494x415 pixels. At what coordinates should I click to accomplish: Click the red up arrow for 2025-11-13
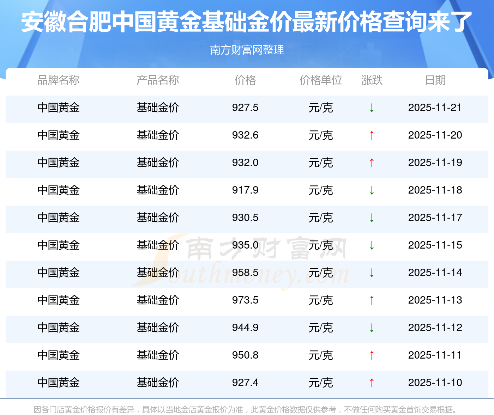pos(372,300)
